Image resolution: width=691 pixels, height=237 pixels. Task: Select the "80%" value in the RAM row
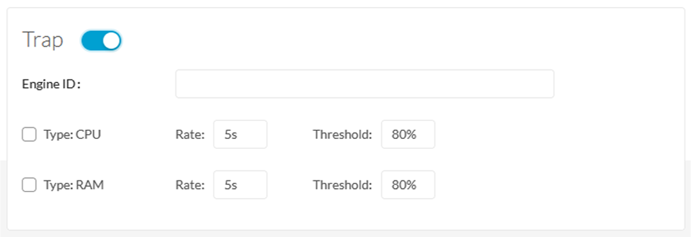pyautogui.click(x=404, y=185)
